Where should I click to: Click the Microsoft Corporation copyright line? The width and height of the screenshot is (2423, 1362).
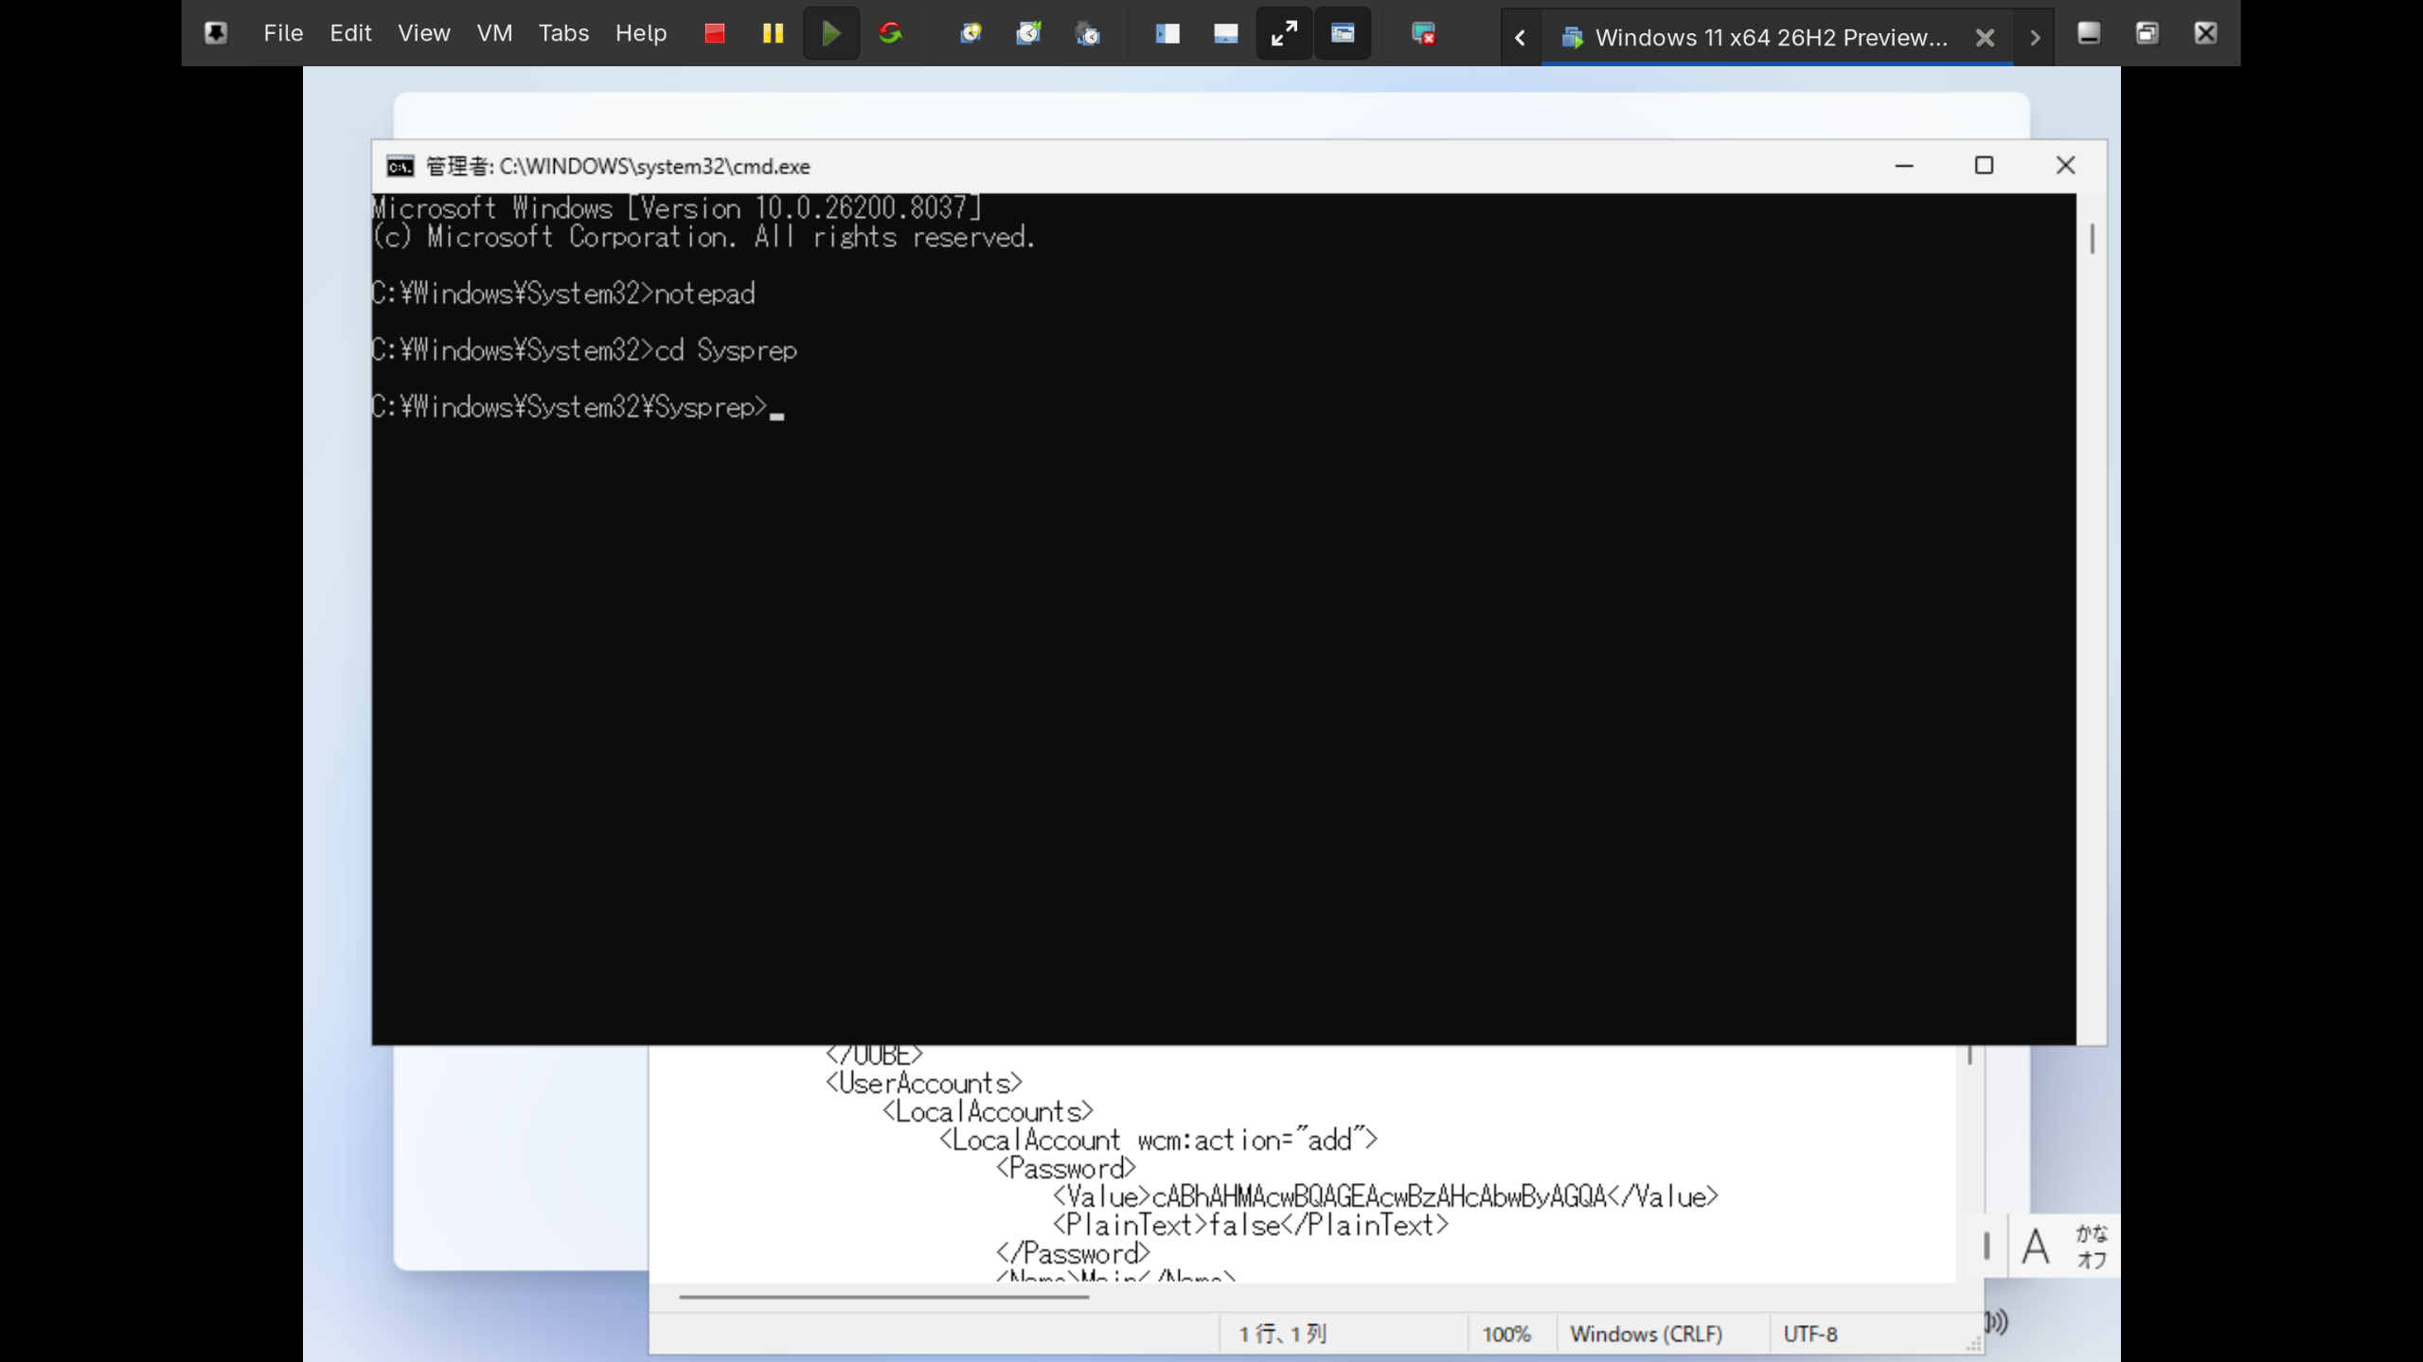(x=704, y=237)
